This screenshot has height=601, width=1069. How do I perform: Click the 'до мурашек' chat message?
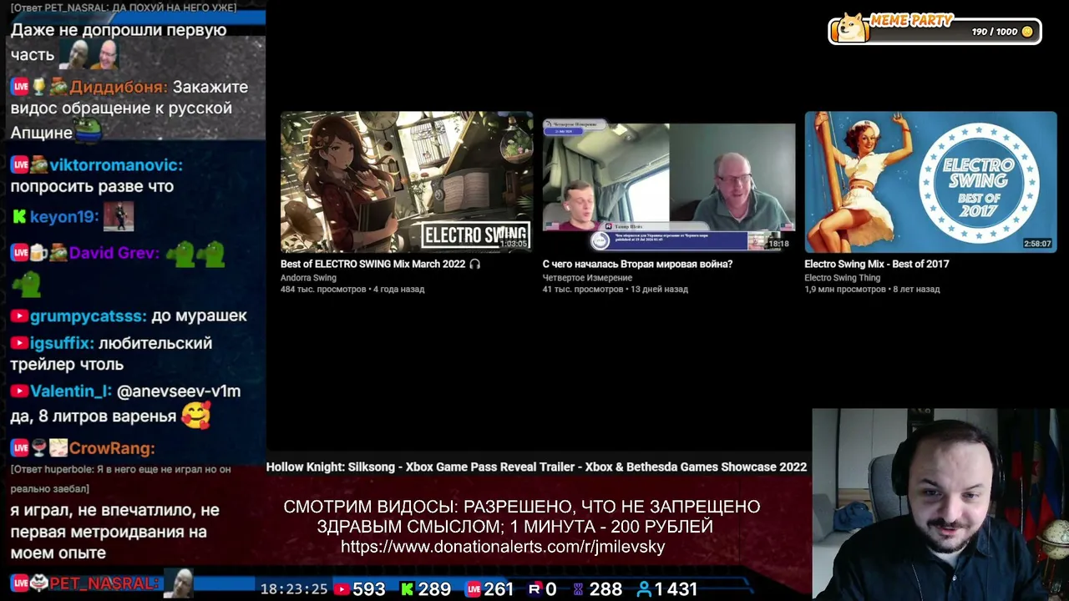tap(200, 316)
